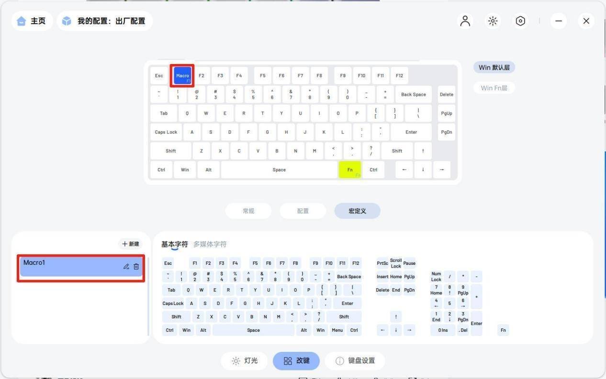Screen dimensions: 606x379
Task: Switch to the 多媒体字符 tab
Action: click(210, 244)
